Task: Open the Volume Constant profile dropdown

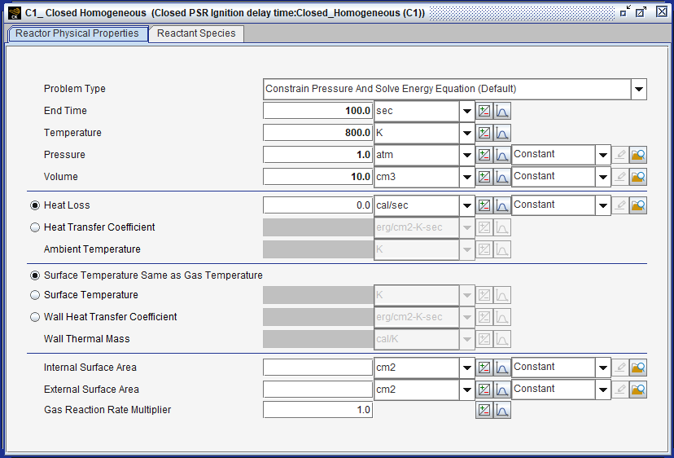Action: pos(603,177)
